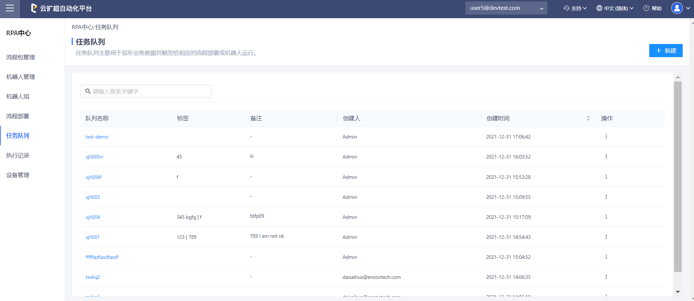Click RPA中心 in the breadcrumb
The image size is (694, 301).
coord(82,27)
